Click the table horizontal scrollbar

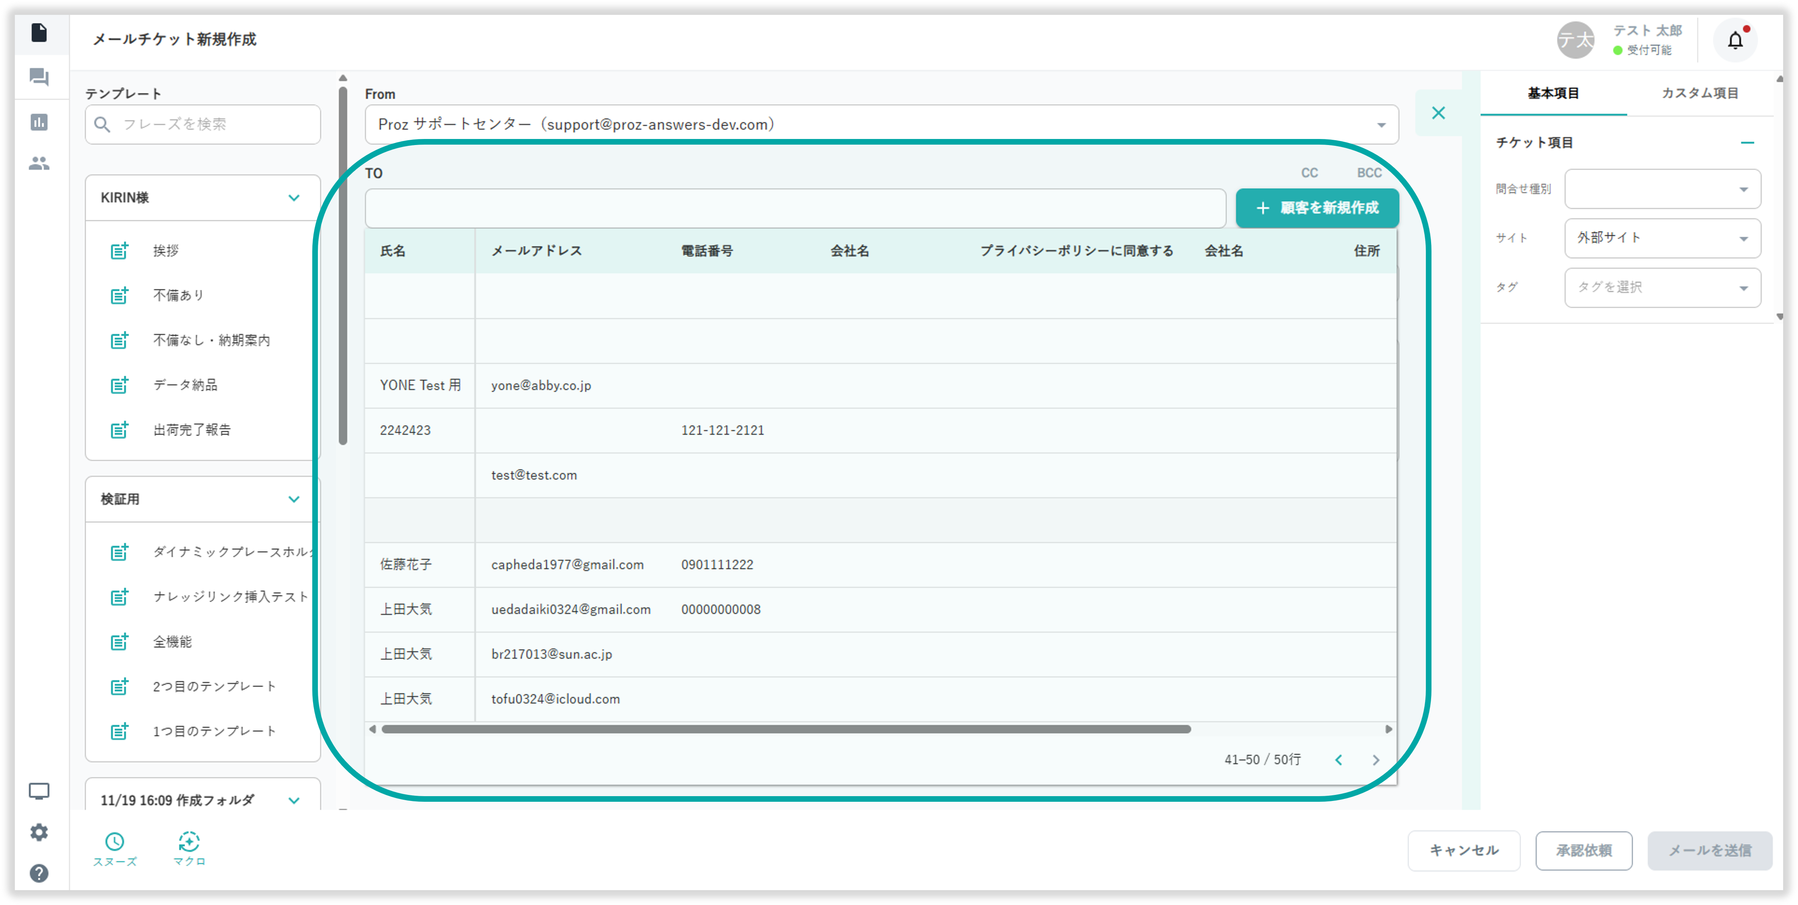(785, 729)
